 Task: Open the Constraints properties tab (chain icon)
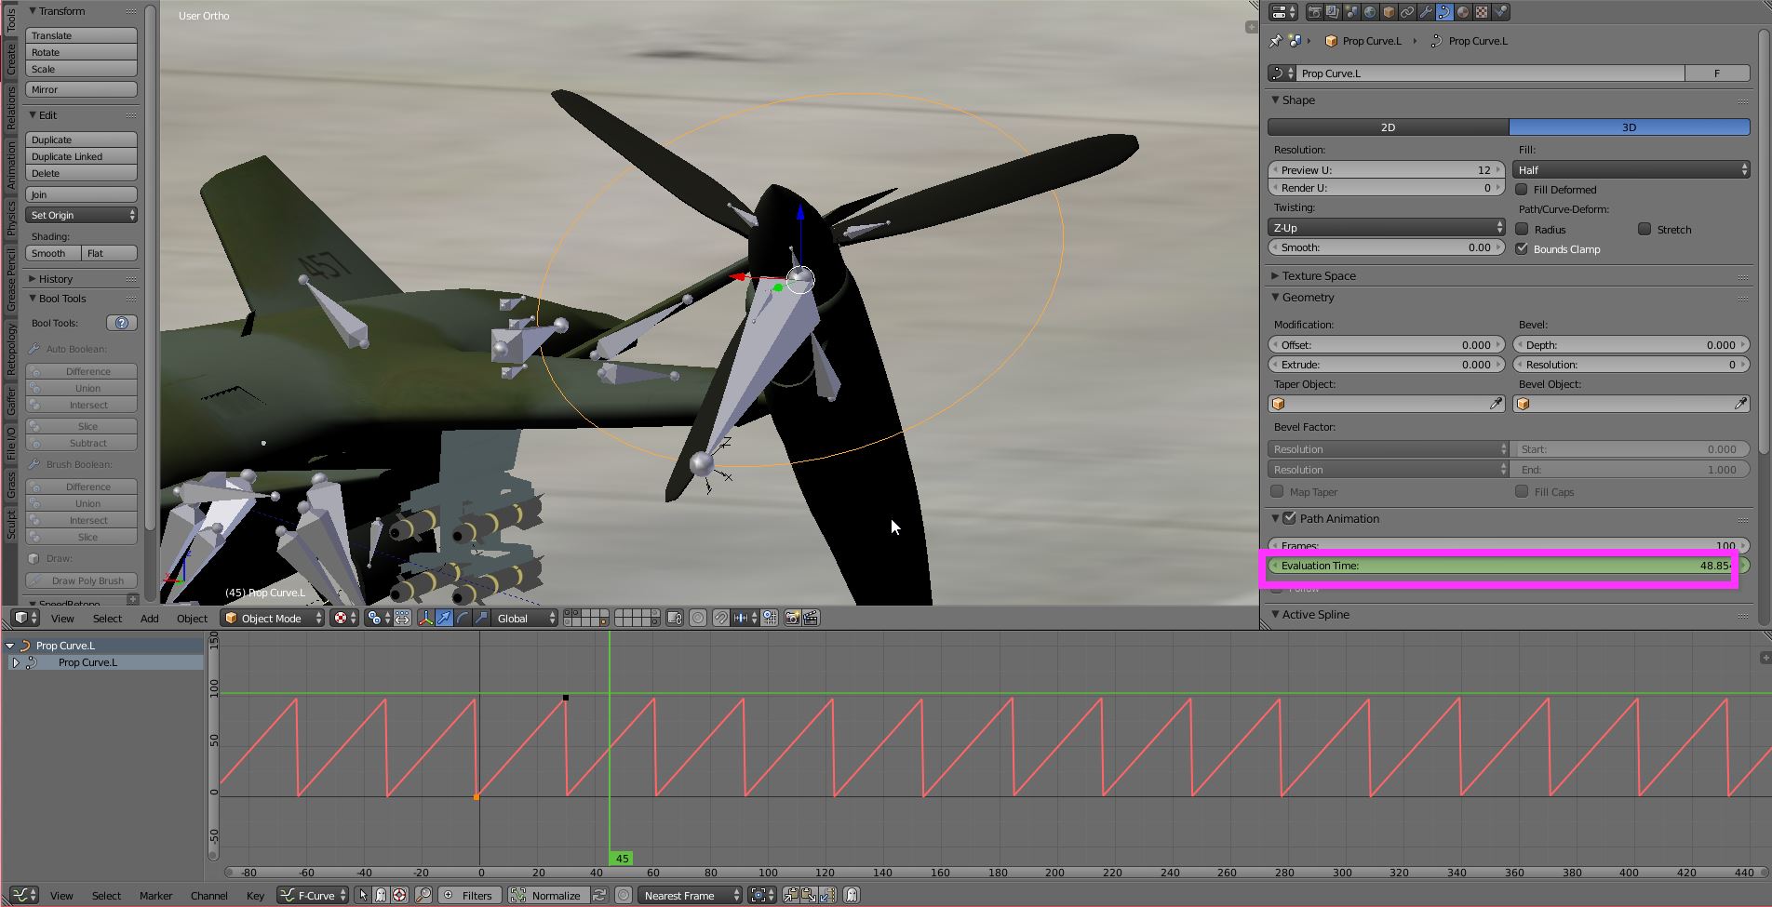(x=1407, y=12)
